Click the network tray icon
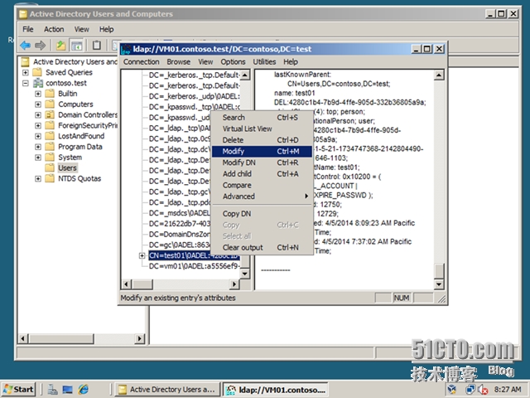The image size is (530, 398). point(470,390)
